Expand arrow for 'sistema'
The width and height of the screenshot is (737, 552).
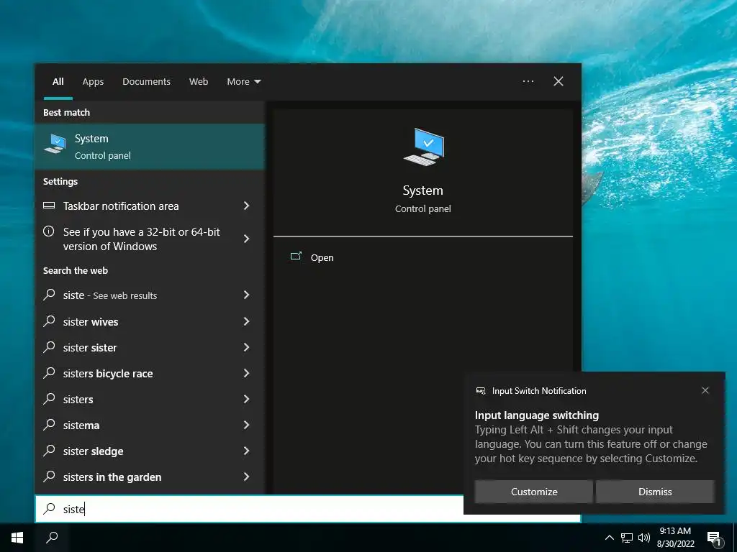pos(246,425)
